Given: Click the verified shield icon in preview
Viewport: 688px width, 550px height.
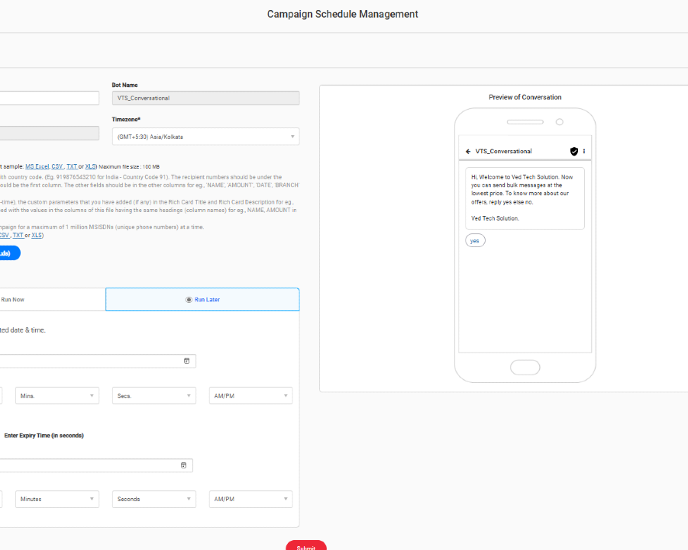Looking at the screenshot, I should click(574, 151).
